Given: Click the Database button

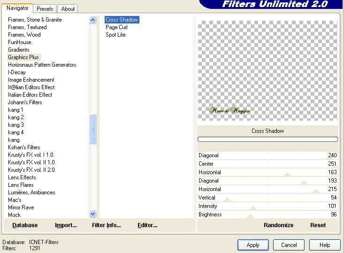Looking at the screenshot, I should coord(25,225).
